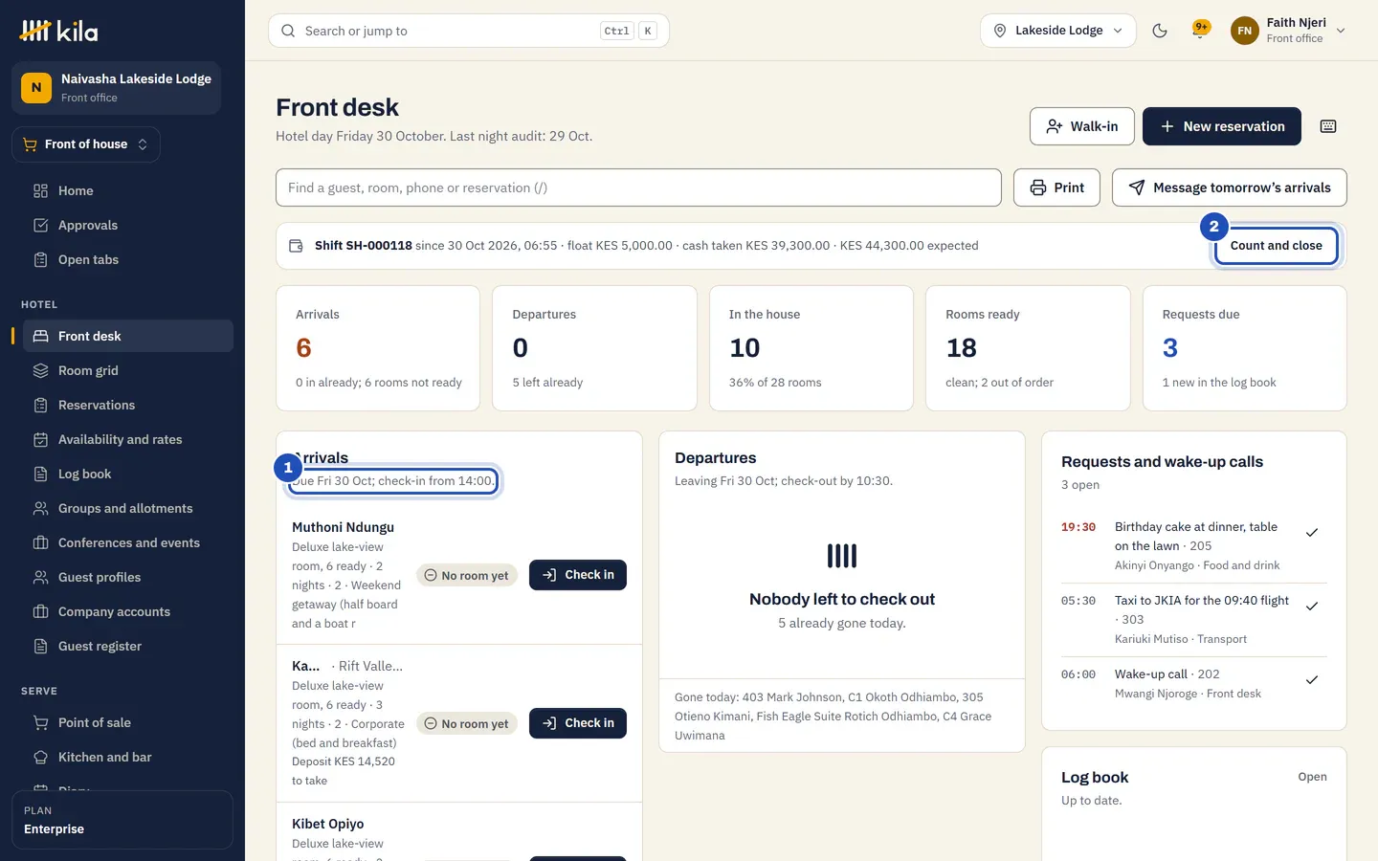Click the Kila logo in the sidebar
This screenshot has height=861, width=1378.
pyautogui.click(x=59, y=31)
